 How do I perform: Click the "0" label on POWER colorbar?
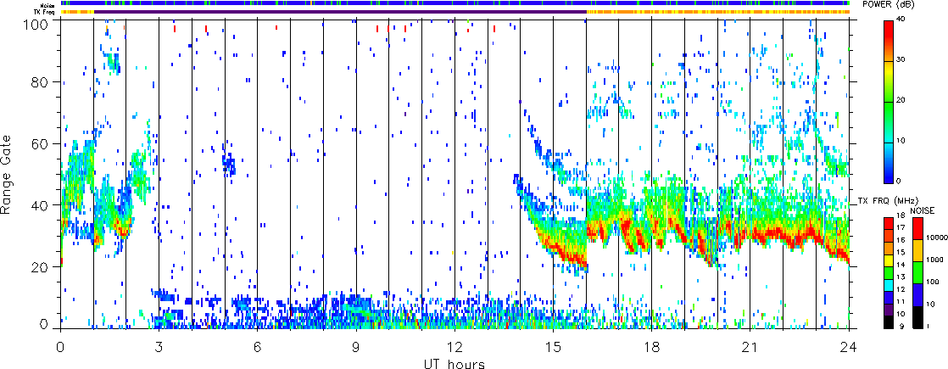point(899,182)
